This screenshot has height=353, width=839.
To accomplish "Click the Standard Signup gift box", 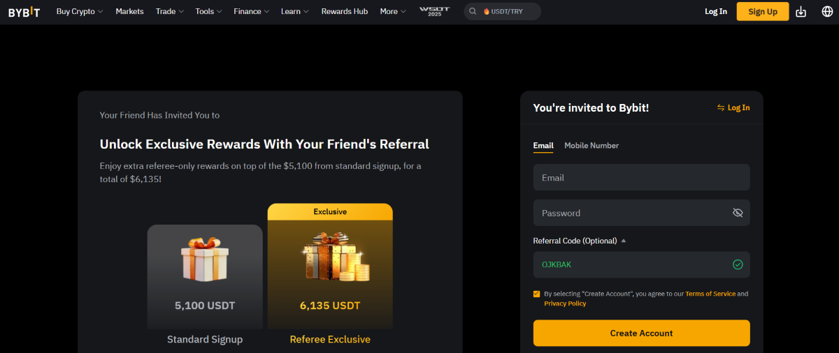I will [x=205, y=260].
